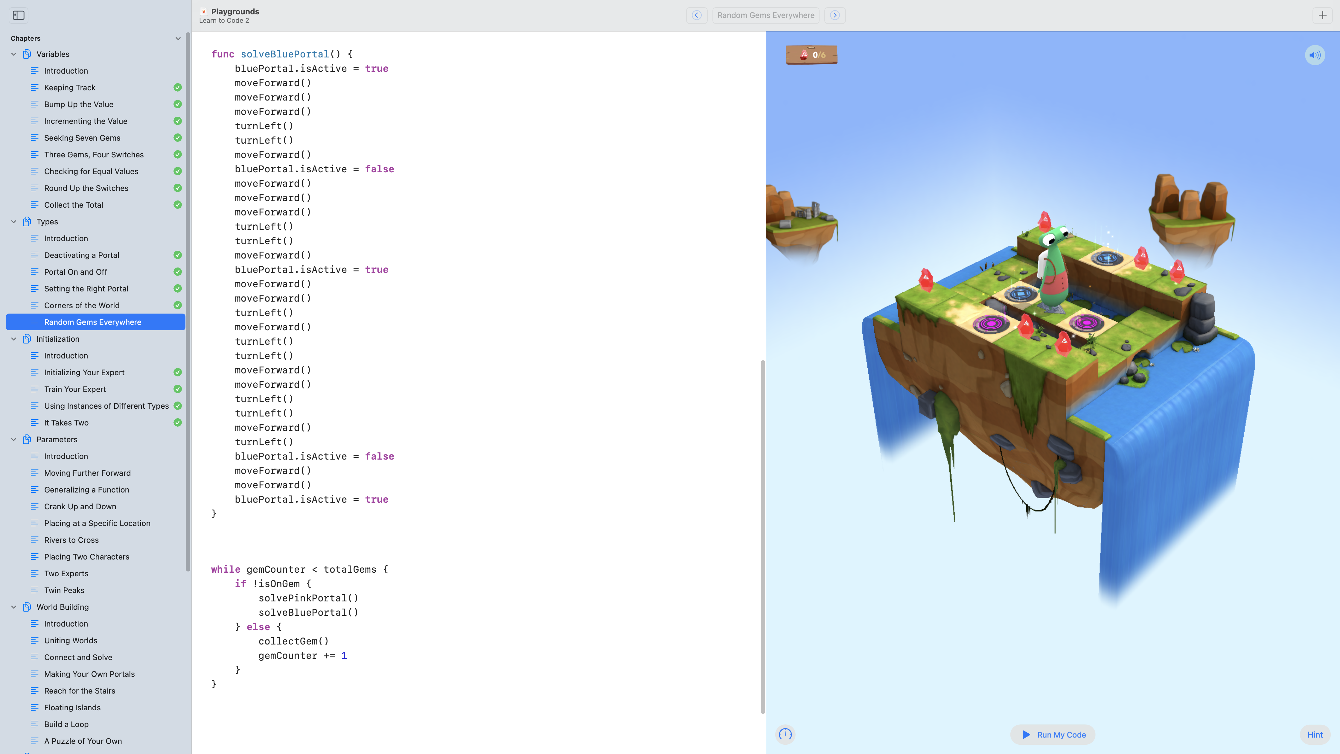Open Initializing Your Expert page
Screen dimensions: 1340x754
point(96,373)
